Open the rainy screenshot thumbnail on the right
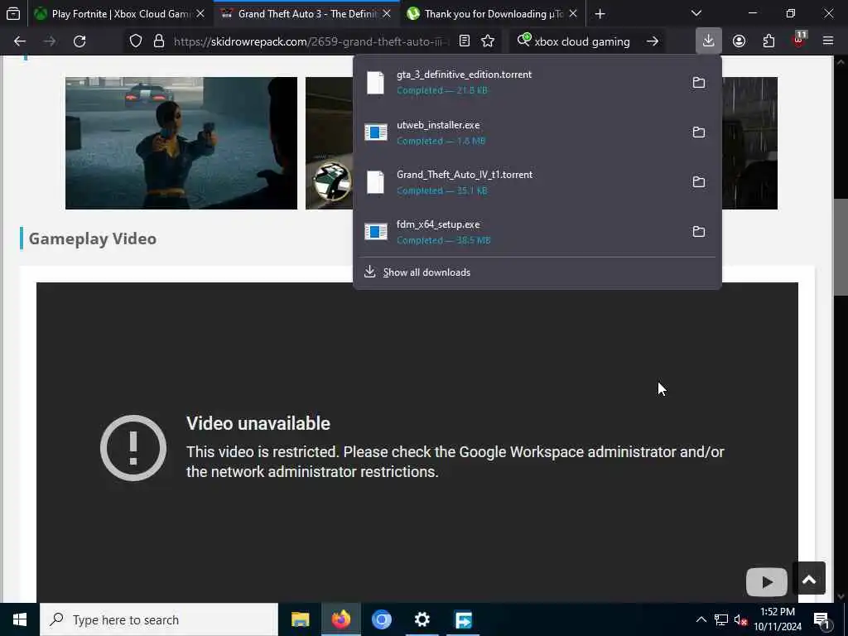Viewport: 848px width, 636px height. click(x=749, y=142)
